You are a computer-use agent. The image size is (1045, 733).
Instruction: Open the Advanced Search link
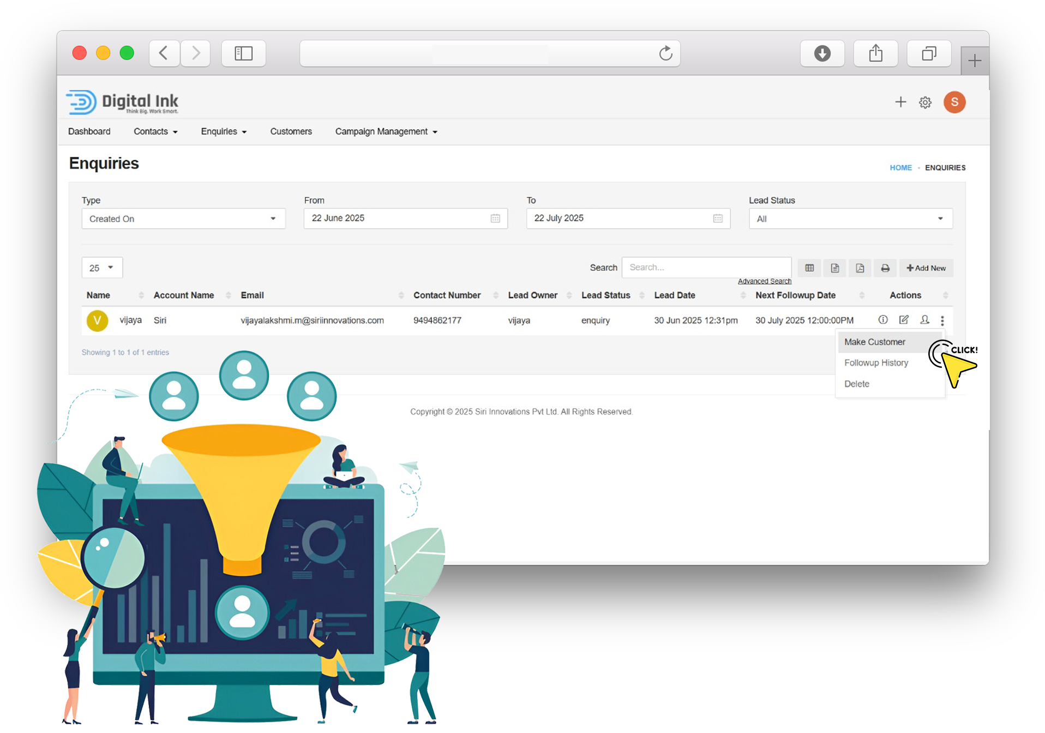tap(764, 282)
